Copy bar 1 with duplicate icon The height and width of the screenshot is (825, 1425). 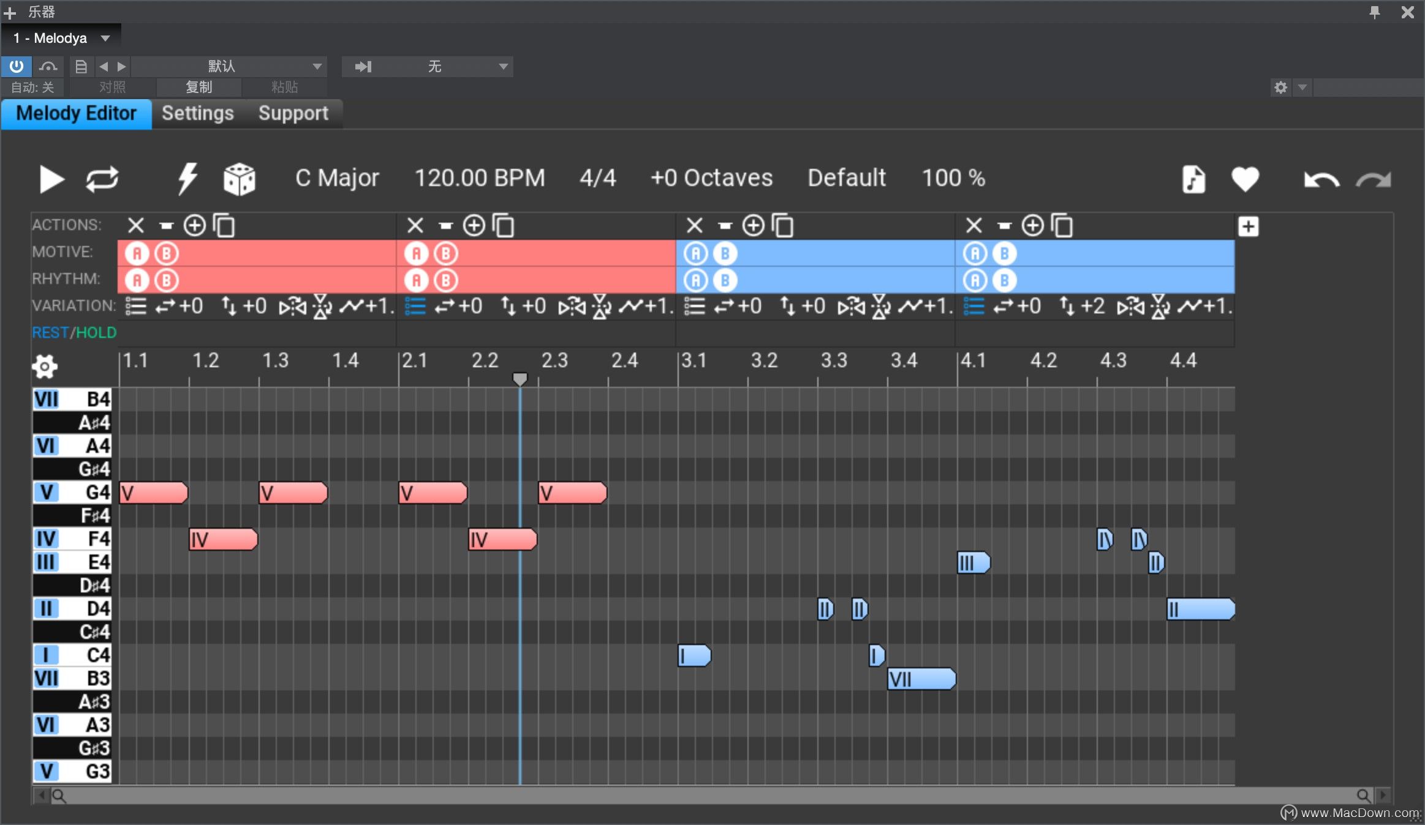224,226
